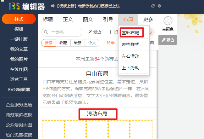Open the announcement 最新原创热门模板已上线
This screenshot has width=204, height=139.
(88, 6)
